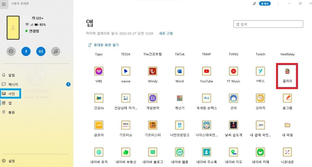Image resolution: width=312 pixels, height=167 pixels.
Task: Open the Y박스 app icon
Action: 260,71
